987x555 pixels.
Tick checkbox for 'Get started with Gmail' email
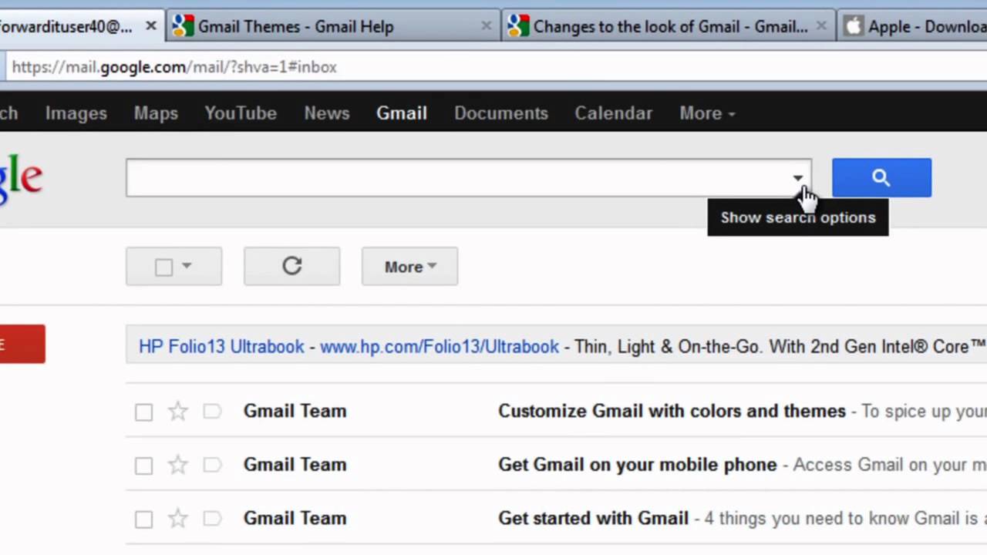[143, 520]
